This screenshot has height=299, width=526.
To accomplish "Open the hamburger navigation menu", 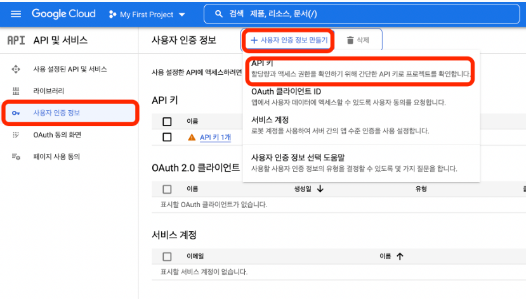I will click(x=16, y=14).
